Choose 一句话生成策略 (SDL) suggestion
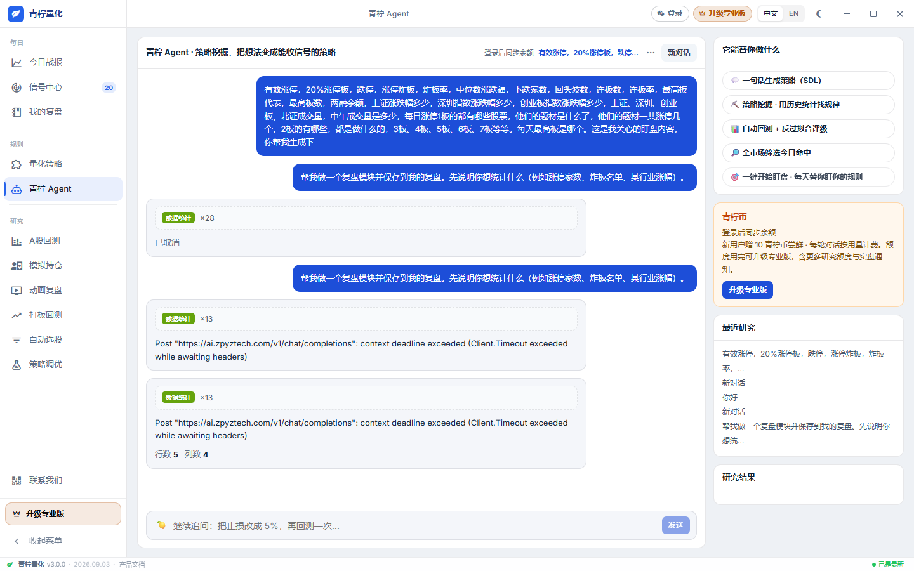914x571 pixels. tap(808, 81)
